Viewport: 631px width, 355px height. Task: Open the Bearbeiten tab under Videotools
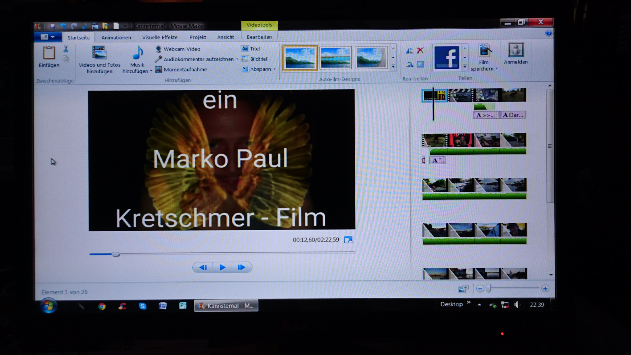(x=259, y=37)
